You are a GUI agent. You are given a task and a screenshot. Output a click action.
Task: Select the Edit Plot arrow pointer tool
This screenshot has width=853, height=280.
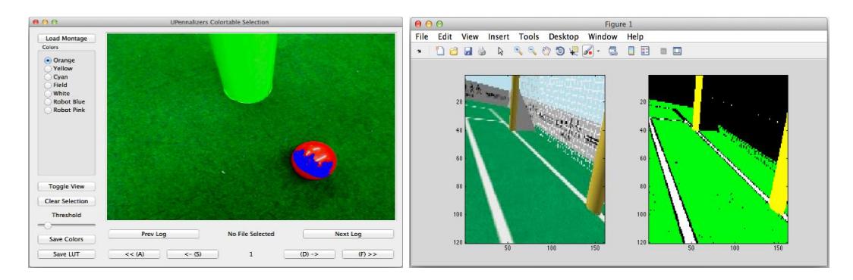[500, 51]
